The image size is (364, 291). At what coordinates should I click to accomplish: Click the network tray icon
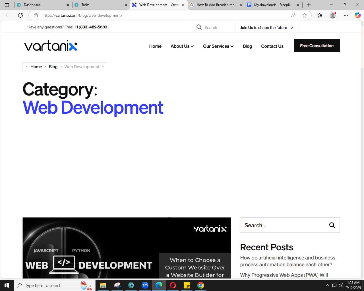tap(334, 285)
